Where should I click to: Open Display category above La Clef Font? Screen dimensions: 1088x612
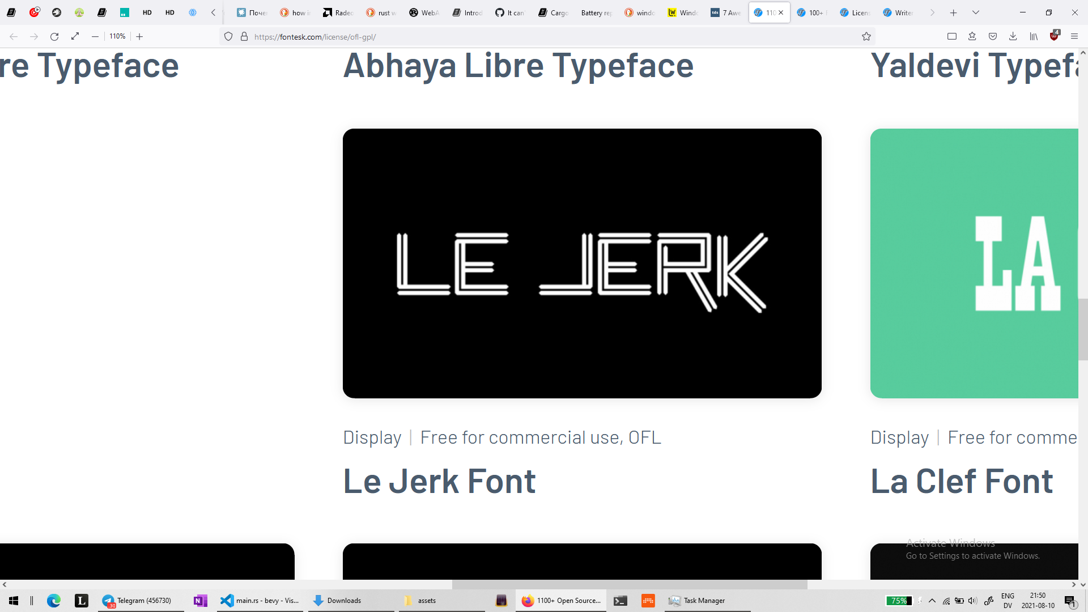899,437
